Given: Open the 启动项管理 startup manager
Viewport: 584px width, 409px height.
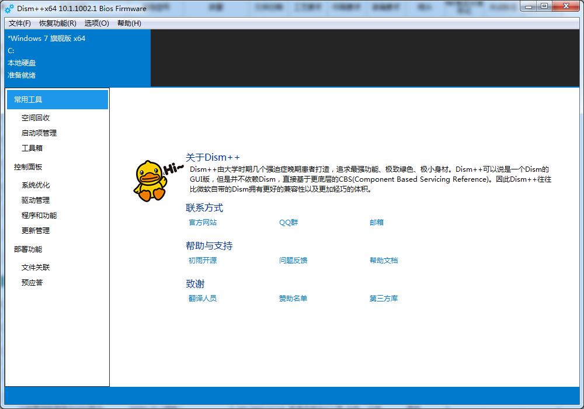Looking at the screenshot, I should (38, 133).
